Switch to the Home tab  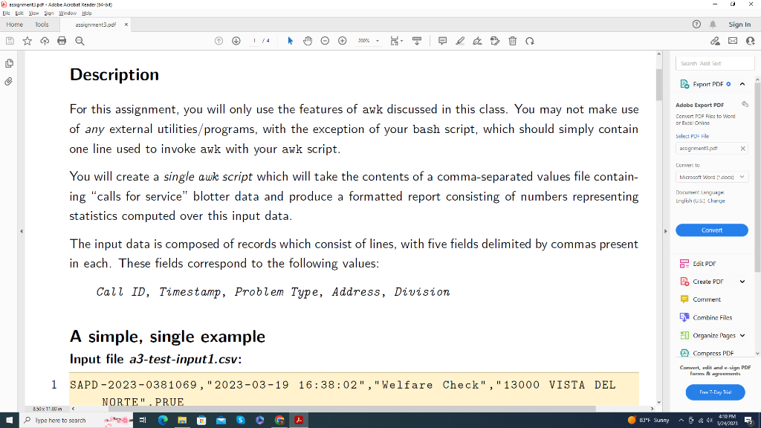click(15, 25)
